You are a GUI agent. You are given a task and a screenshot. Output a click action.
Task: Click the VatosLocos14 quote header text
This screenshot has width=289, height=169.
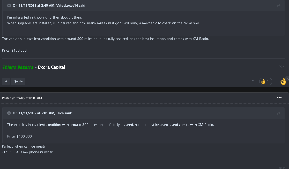coord(49,6)
